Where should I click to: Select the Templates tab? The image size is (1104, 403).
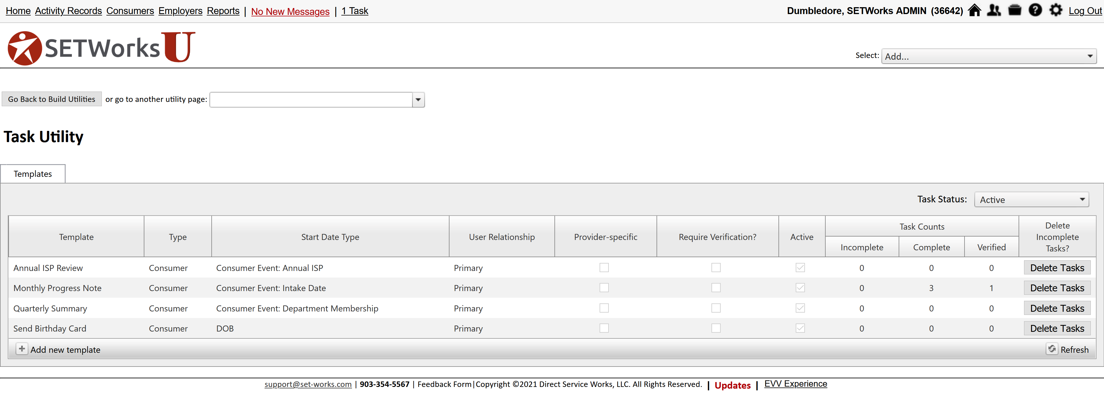32,174
